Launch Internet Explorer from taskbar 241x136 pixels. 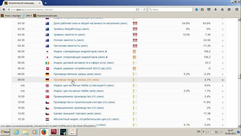point(16,132)
